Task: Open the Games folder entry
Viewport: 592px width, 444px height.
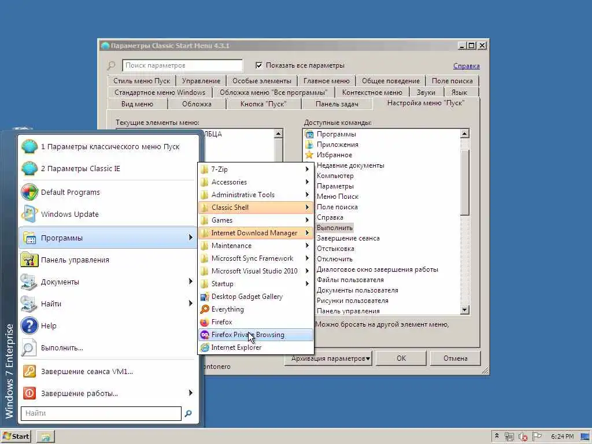Action: [x=256, y=220]
